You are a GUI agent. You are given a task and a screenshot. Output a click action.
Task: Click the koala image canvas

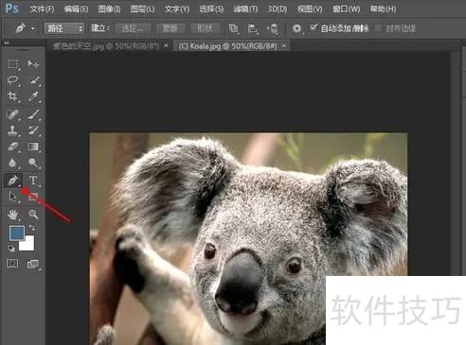tap(248, 238)
